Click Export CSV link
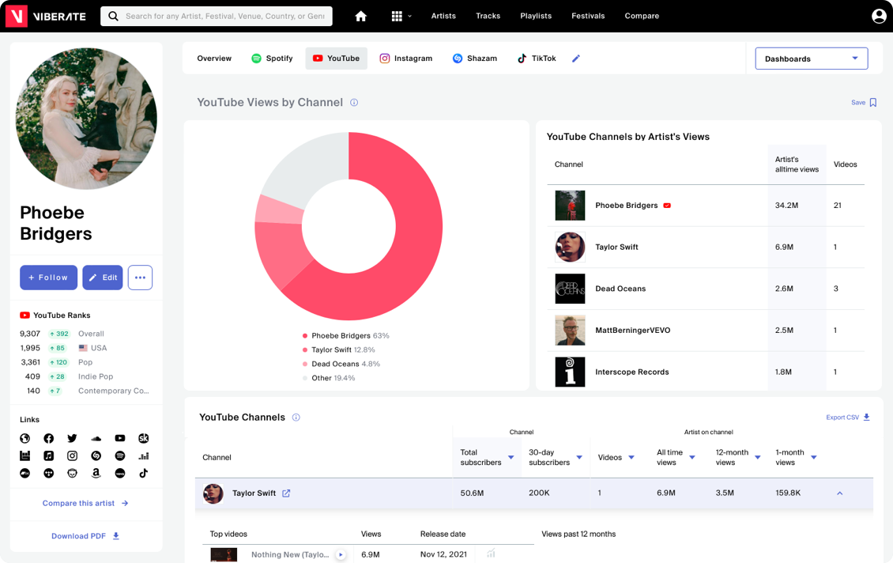893x563 pixels. point(848,418)
